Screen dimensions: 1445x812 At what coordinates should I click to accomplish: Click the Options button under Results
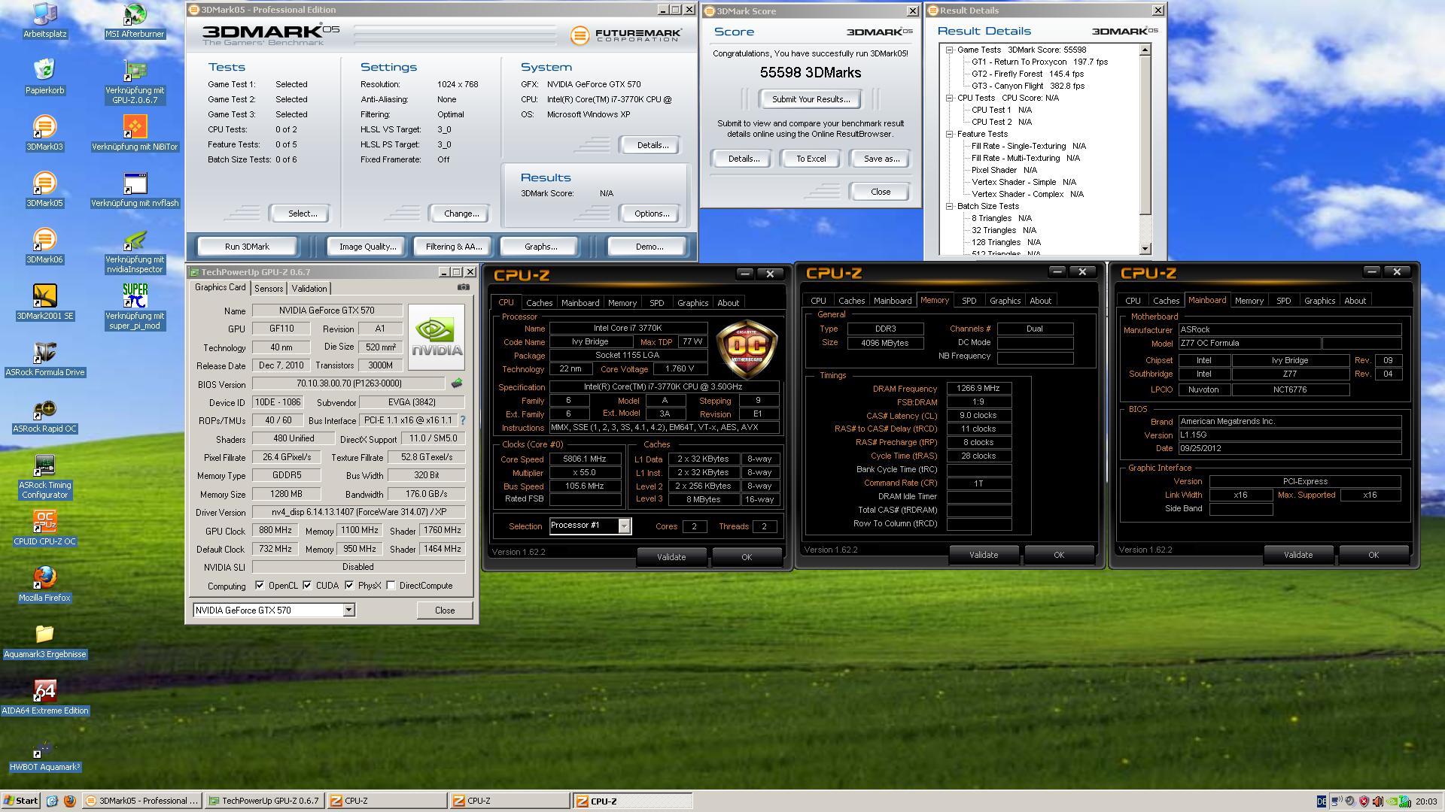(652, 214)
